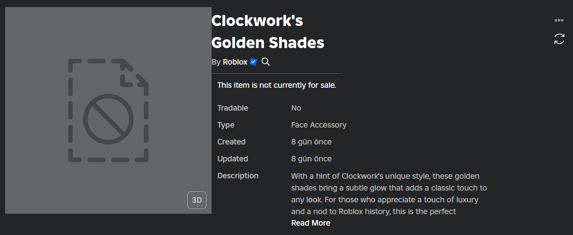Click the Face Accessory type value
The image size is (573, 235).
click(x=319, y=125)
